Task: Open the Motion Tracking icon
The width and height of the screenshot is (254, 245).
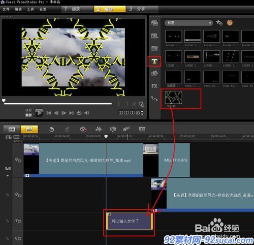Action: tap(126, 129)
